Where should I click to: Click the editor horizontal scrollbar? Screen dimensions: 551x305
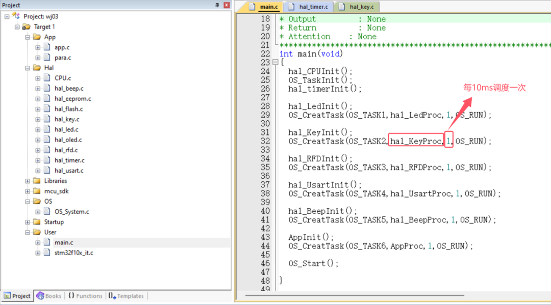tap(355, 295)
